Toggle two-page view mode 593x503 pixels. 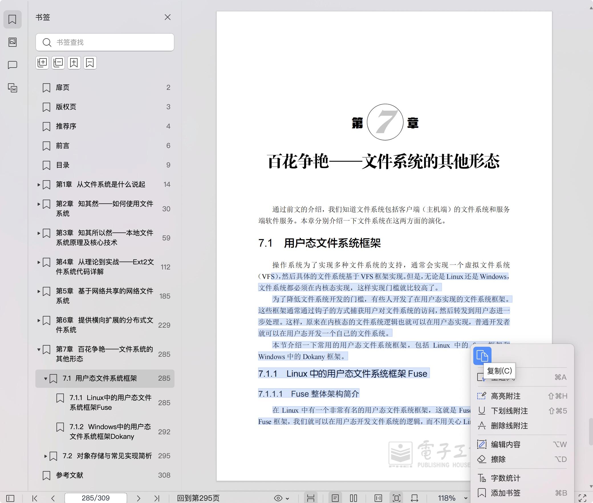[x=354, y=498]
